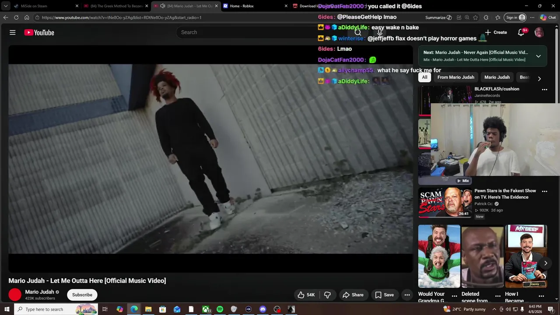The width and height of the screenshot is (560, 315).
Task: Dislike the Mario Judah video
Action: point(327,295)
